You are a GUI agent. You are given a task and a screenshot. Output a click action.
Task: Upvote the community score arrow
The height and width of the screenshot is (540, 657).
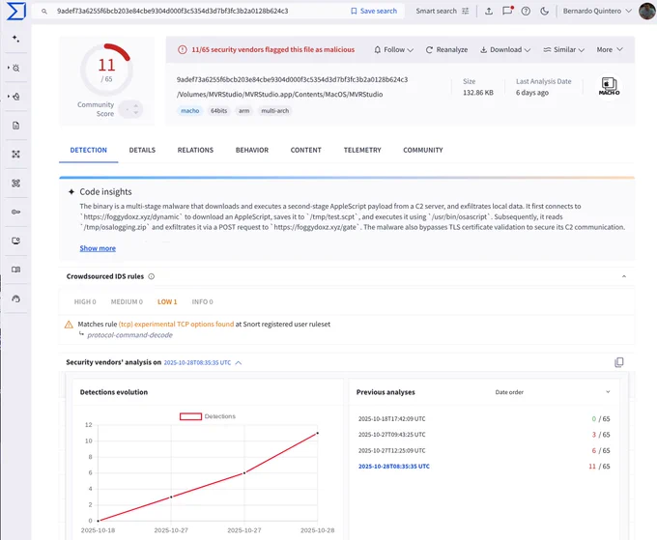[x=136, y=106]
